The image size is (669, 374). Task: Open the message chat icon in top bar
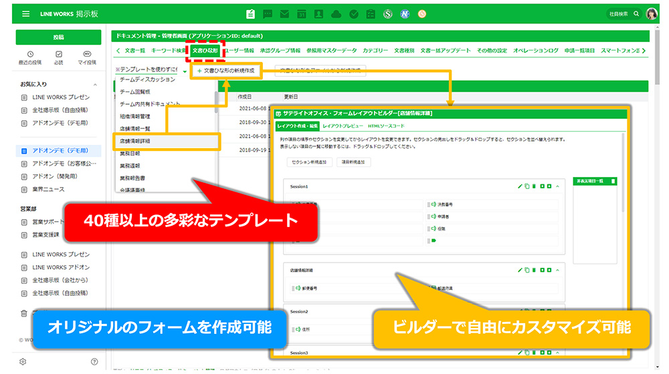[268, 14]
